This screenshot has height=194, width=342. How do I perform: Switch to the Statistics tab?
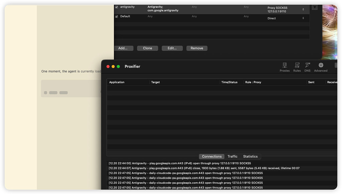pos(250,156)
